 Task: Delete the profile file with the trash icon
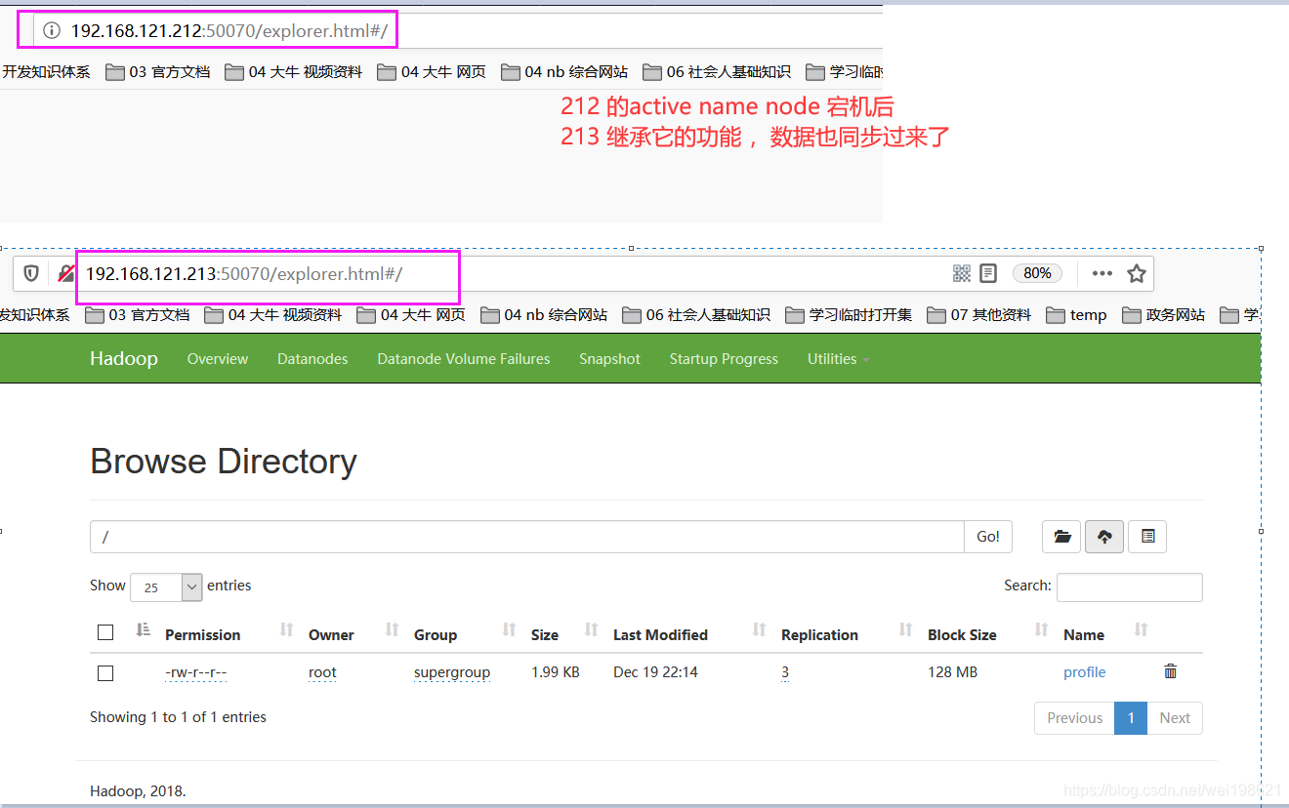(x=1171, y=671)
